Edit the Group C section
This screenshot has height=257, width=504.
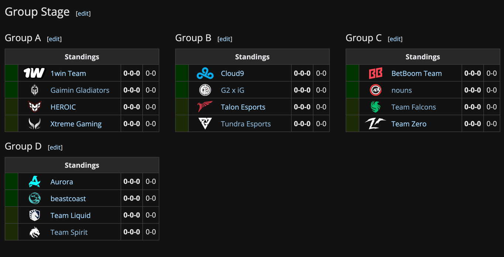(395, 39)
